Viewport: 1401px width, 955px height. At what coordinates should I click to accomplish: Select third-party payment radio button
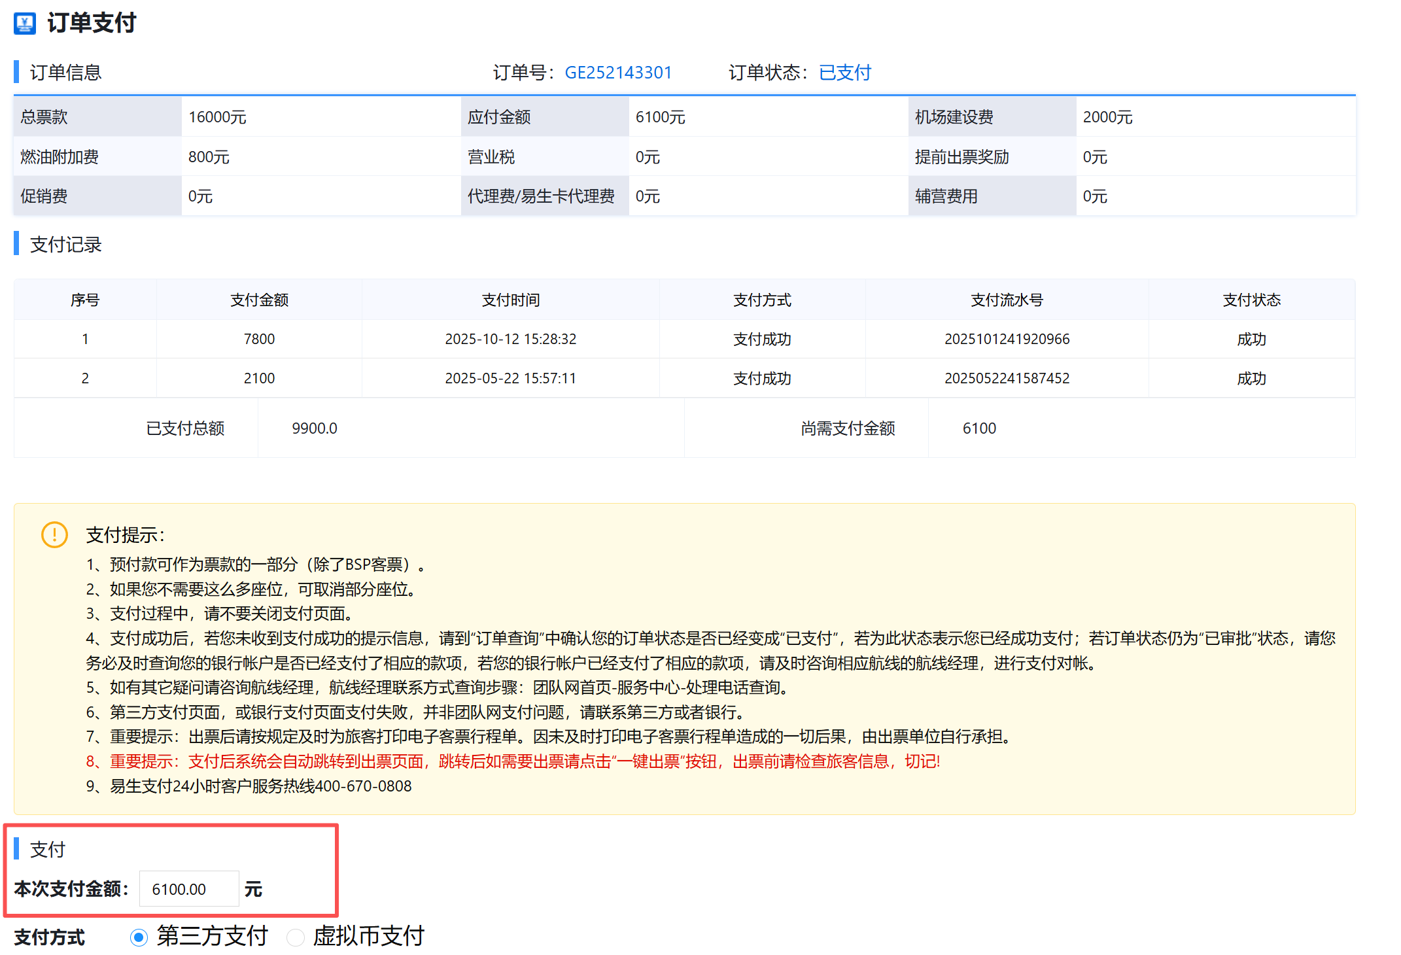click(139, 937)
